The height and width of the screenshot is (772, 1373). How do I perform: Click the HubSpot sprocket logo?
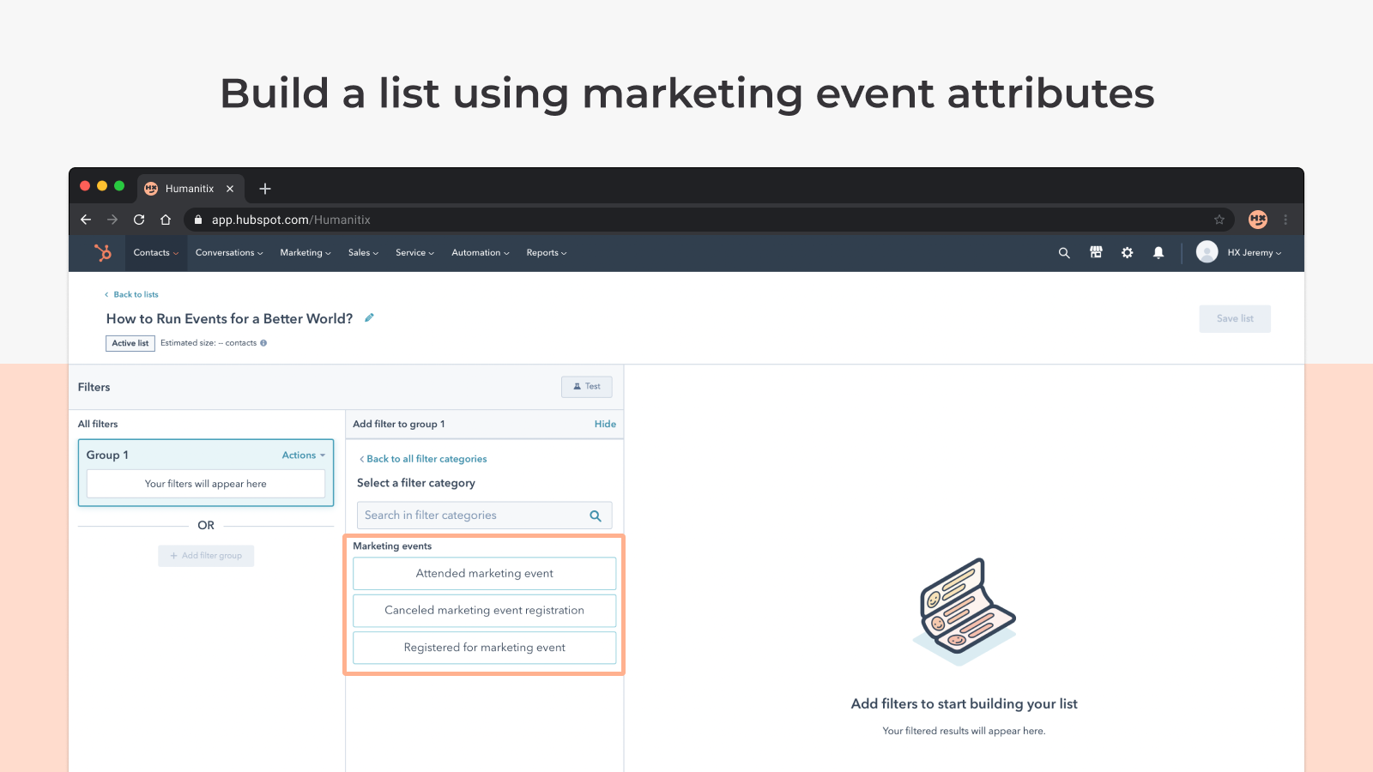click(x=104, y=252)
